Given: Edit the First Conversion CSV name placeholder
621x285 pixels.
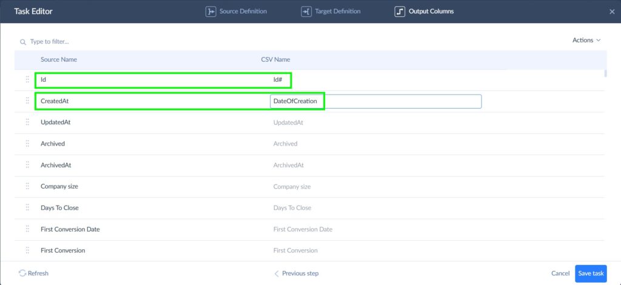Looking at the screenshot, I should click(295, 250).
